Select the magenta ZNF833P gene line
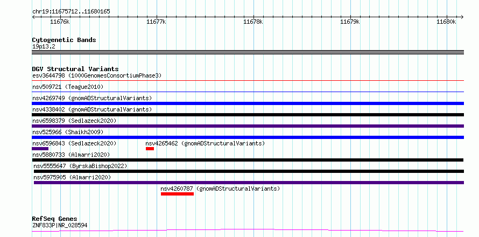This screenshot has width=479, height=237. pos(248,231)
